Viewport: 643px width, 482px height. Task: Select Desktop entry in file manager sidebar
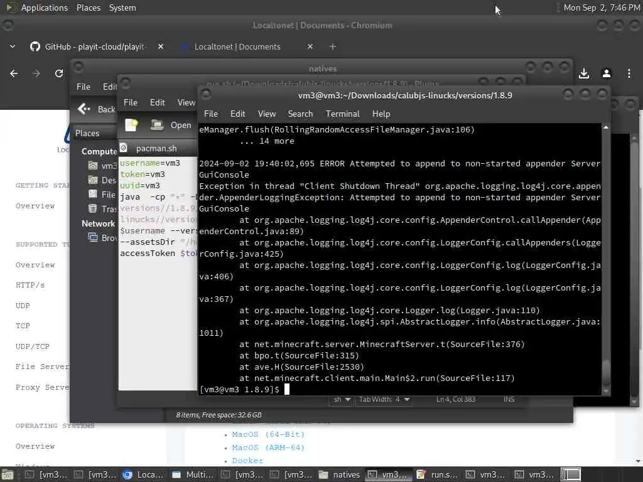[103, 180]
